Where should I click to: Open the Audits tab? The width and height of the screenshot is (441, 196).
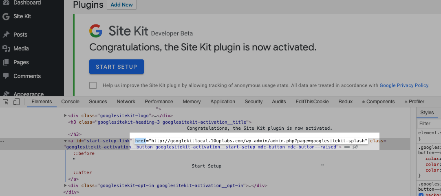279,102
